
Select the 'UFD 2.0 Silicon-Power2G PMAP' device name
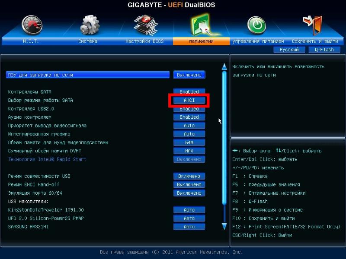tap(46, 218)
